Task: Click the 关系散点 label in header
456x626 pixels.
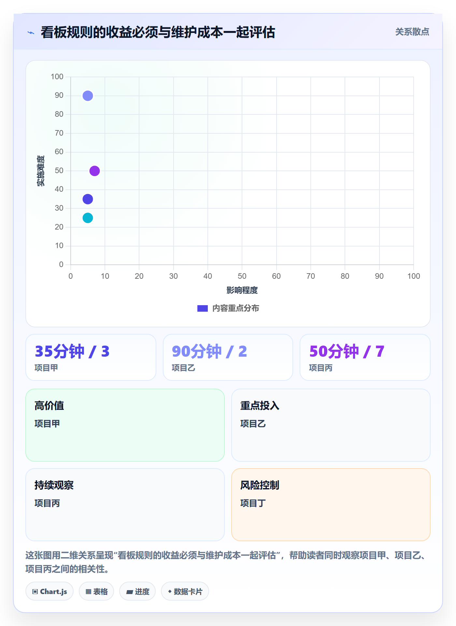Action: (x=412, y=32)
